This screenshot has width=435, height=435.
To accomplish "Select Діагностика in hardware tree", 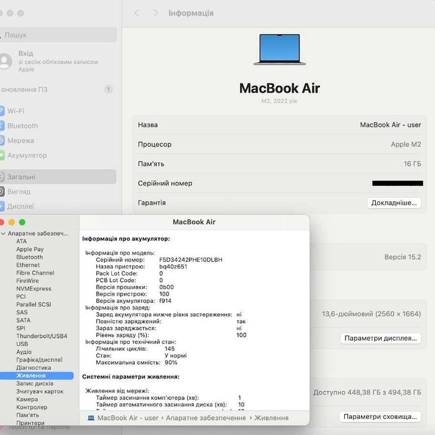I will (x=34, y=368).
